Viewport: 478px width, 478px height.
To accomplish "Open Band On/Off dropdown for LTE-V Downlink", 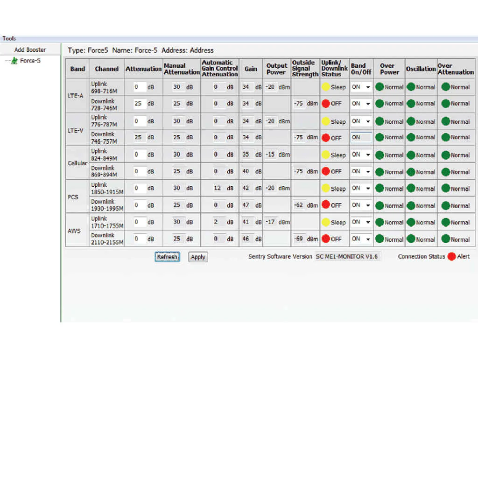I will (361, 137).
